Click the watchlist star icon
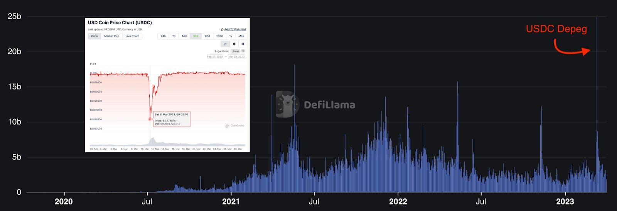Image resolution: width=617 pixels, height=211 pixels. [x=222, y=29]
